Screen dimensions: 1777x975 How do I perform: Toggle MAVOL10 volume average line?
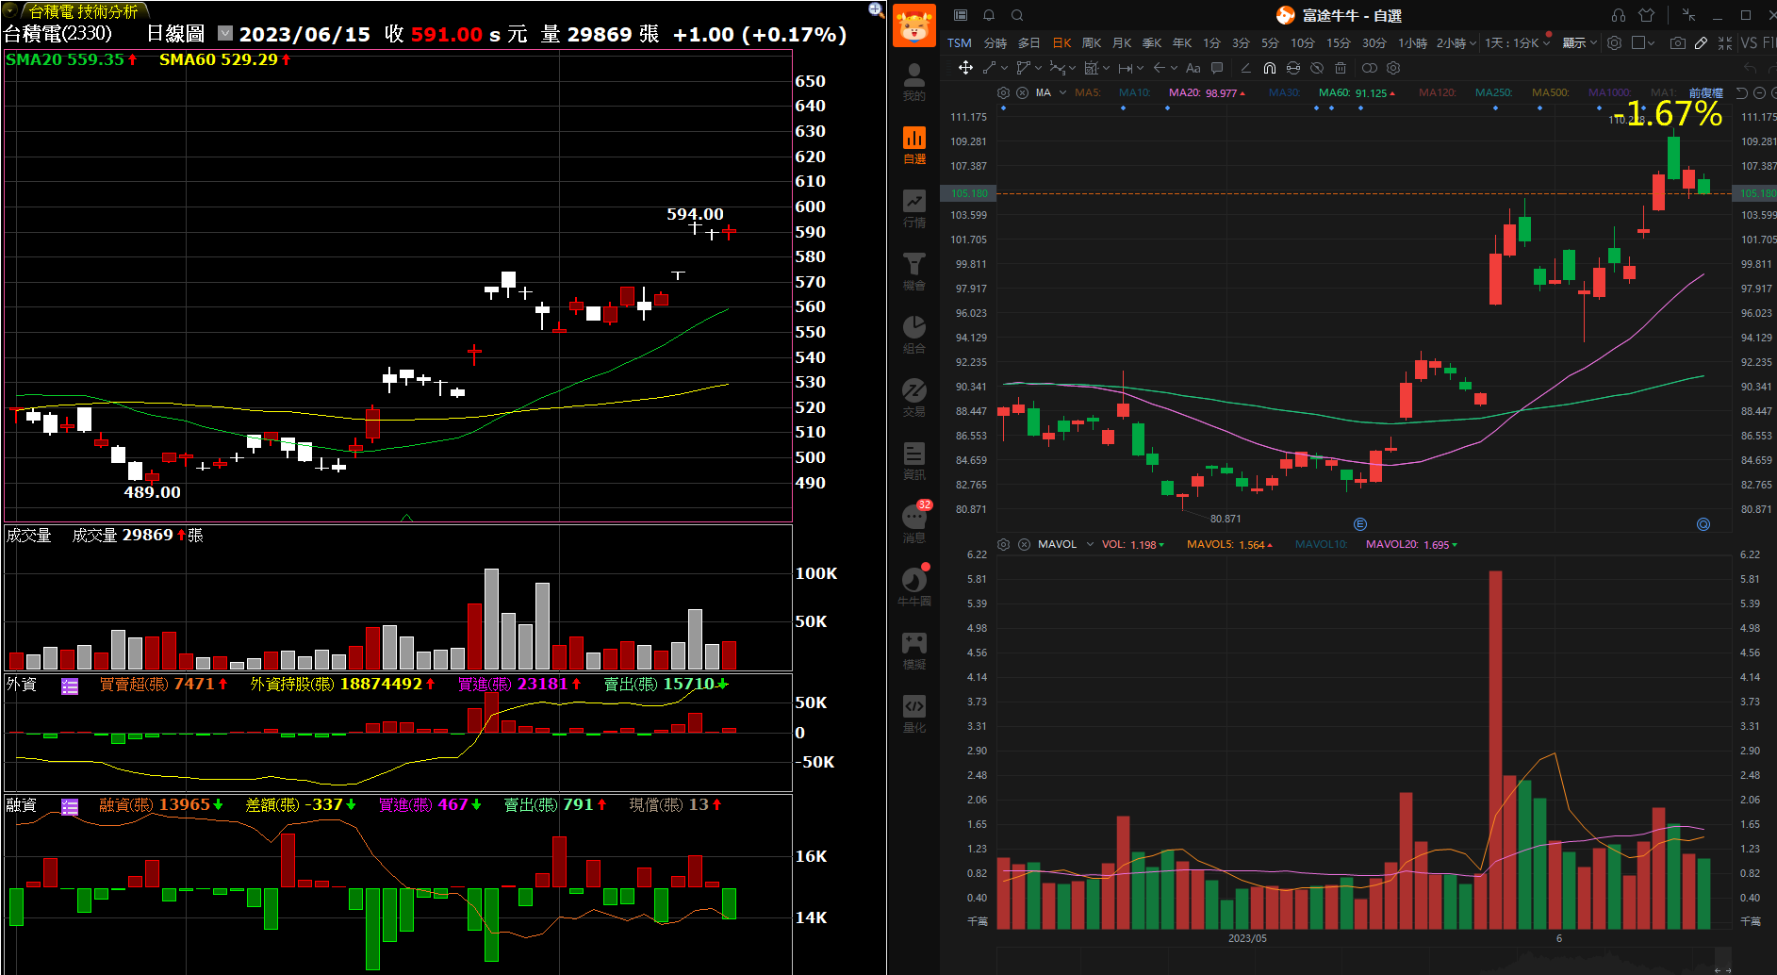[x=1321, y=544]
